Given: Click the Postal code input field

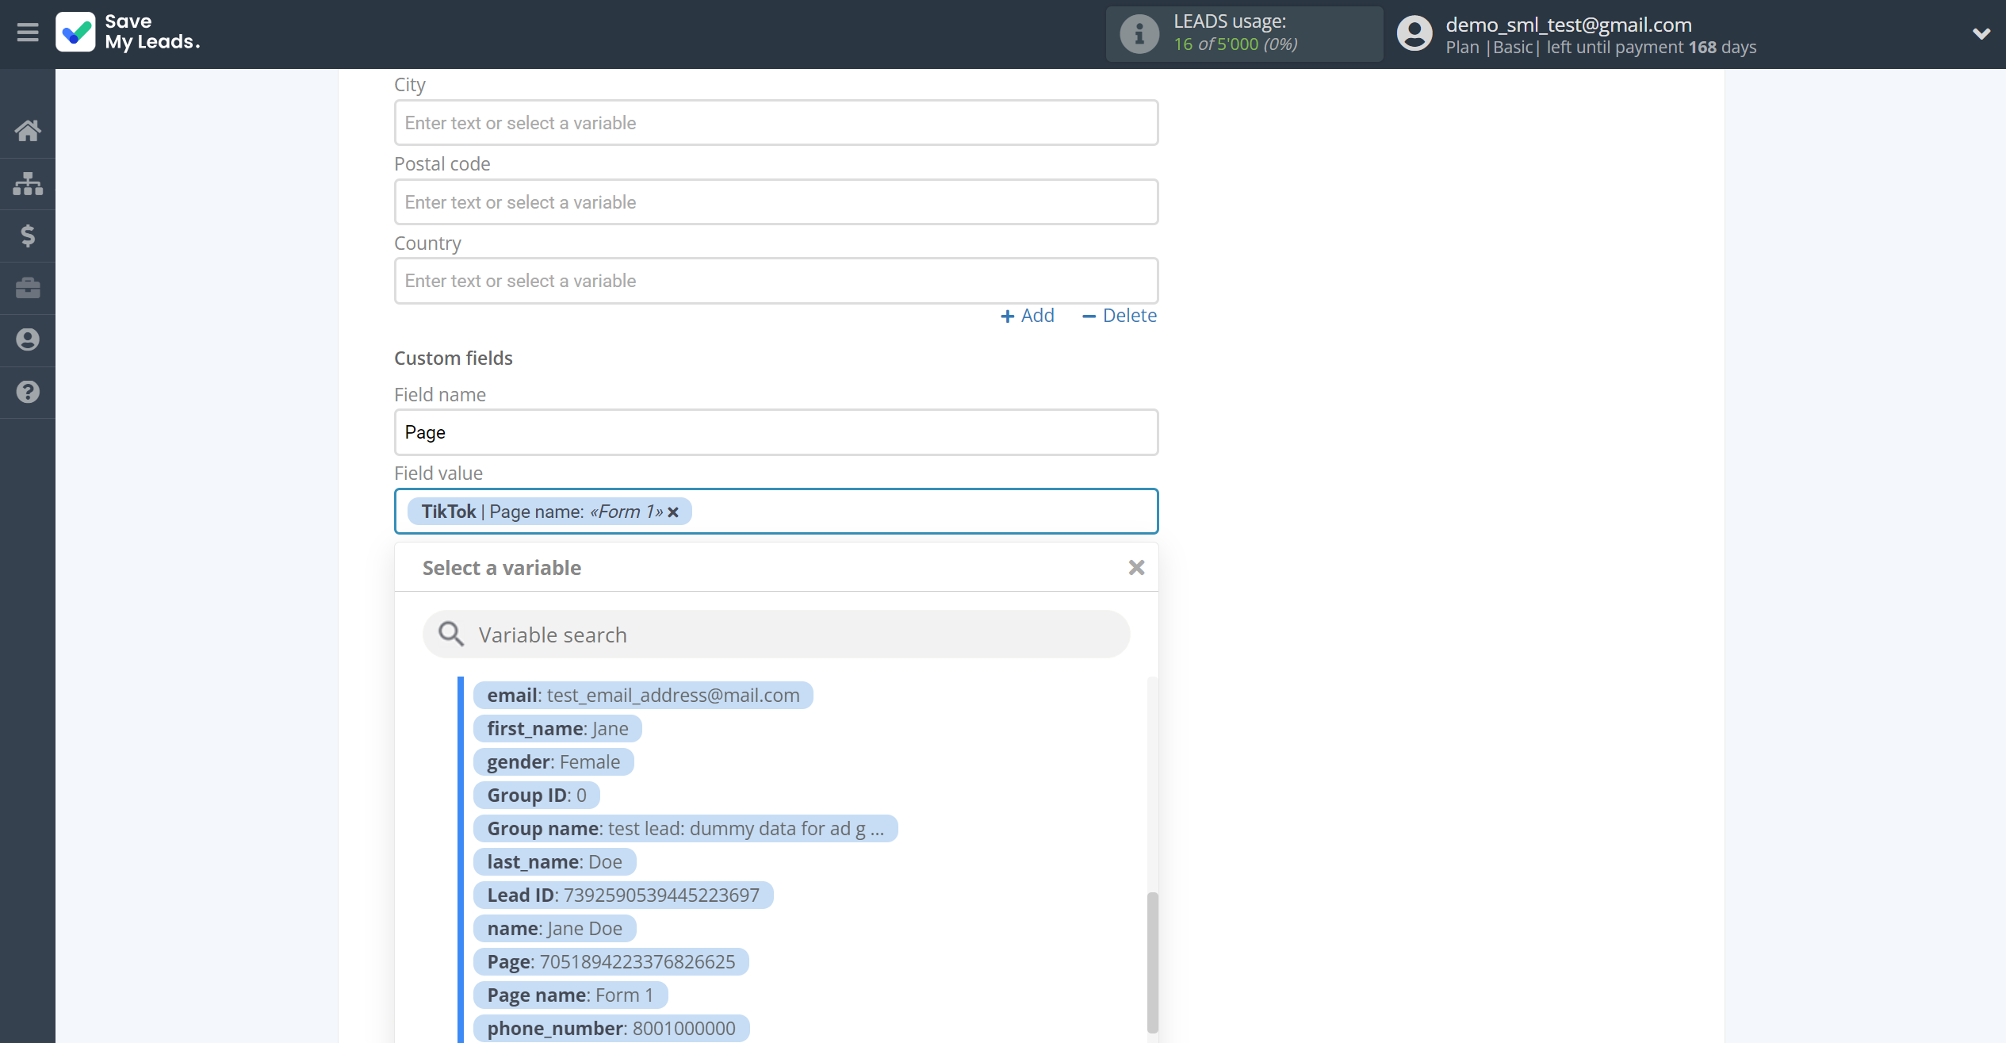Looking at the screenshot, I should point(776,202).
